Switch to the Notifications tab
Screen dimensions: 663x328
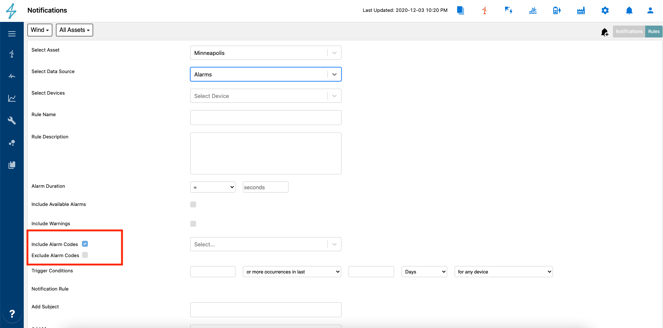tap(629, 32)
